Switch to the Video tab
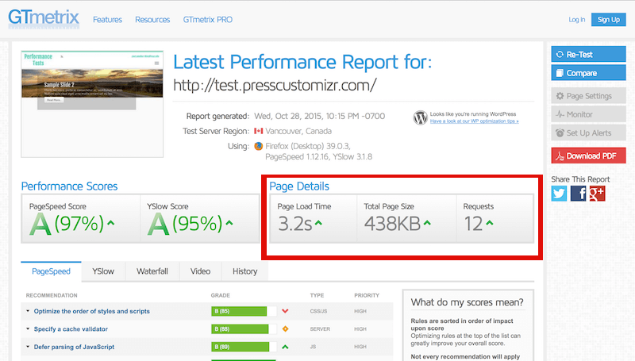The width and height of the screenshot is (635, 361). pyautogui.click(x=201, y=271)
